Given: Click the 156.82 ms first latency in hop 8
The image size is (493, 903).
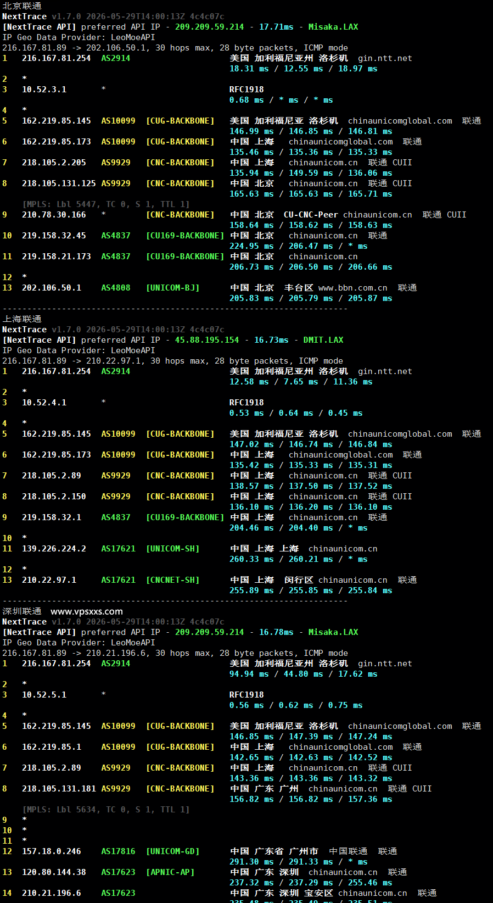Looking at the screenshot, I should [251, 799].
